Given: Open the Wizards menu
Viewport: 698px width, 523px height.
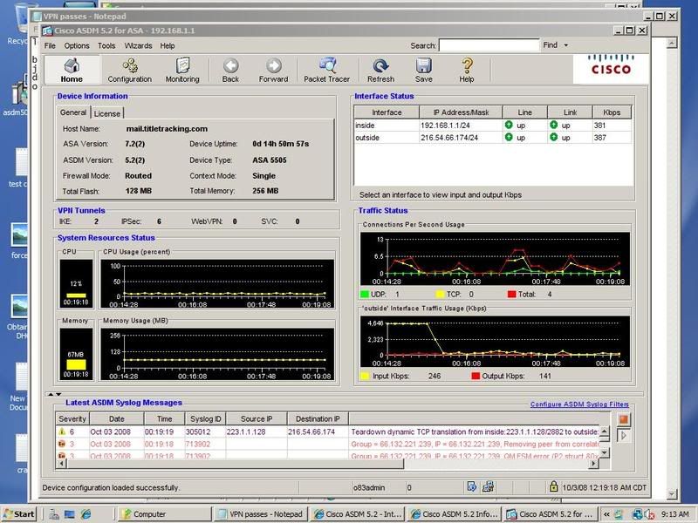Looking at the screenshot, I should pos(138,46).
